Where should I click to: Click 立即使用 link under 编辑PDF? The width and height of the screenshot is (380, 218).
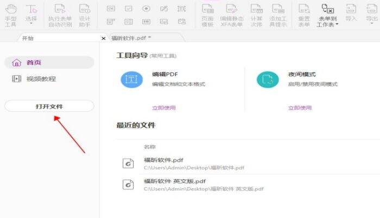[x=164, y=108]
